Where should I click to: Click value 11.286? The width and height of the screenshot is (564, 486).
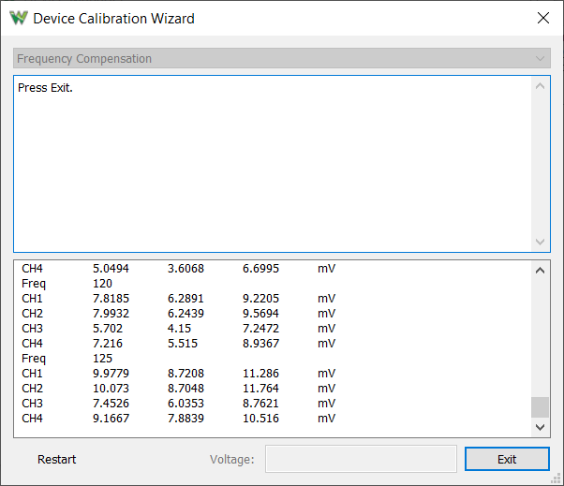click(x=260, y=374)
